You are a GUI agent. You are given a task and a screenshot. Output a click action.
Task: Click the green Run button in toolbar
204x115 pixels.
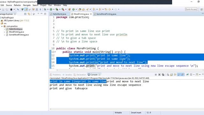pos(51,9)
